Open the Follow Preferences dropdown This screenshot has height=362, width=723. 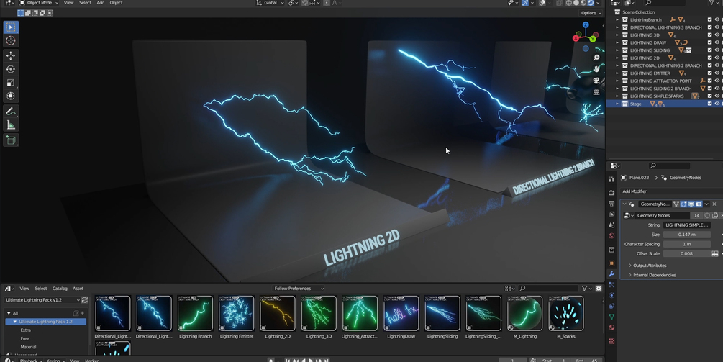[x=299, y=289]
